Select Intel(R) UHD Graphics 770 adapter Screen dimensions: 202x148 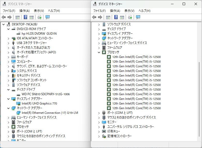(x=39, y=103)
